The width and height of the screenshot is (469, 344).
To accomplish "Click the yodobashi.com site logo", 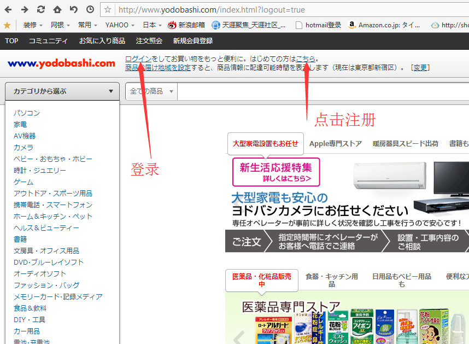I will point(62,63).
